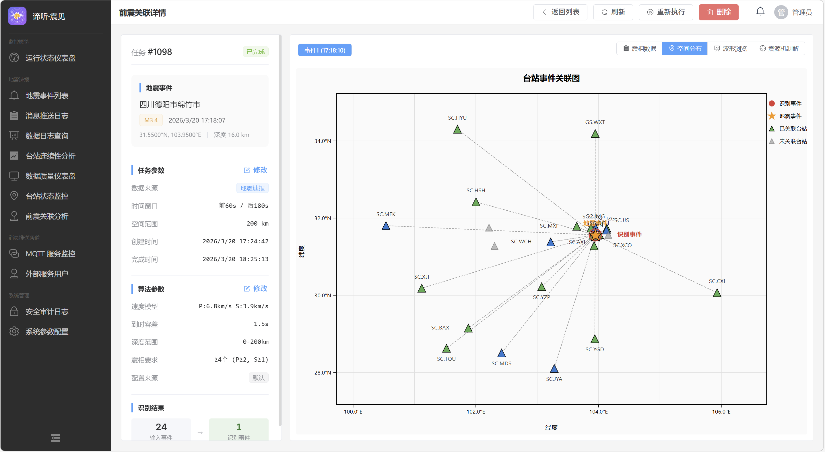Switch to the 波形浏览 tab
This screenshot has height=452, width=825.
[x=730, y=49]
